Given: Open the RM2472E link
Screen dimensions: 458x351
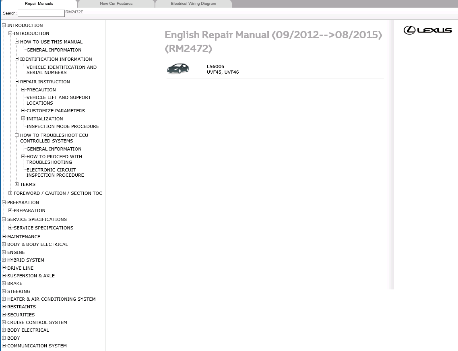Looking at the screenshot, I should pos(74,12).
